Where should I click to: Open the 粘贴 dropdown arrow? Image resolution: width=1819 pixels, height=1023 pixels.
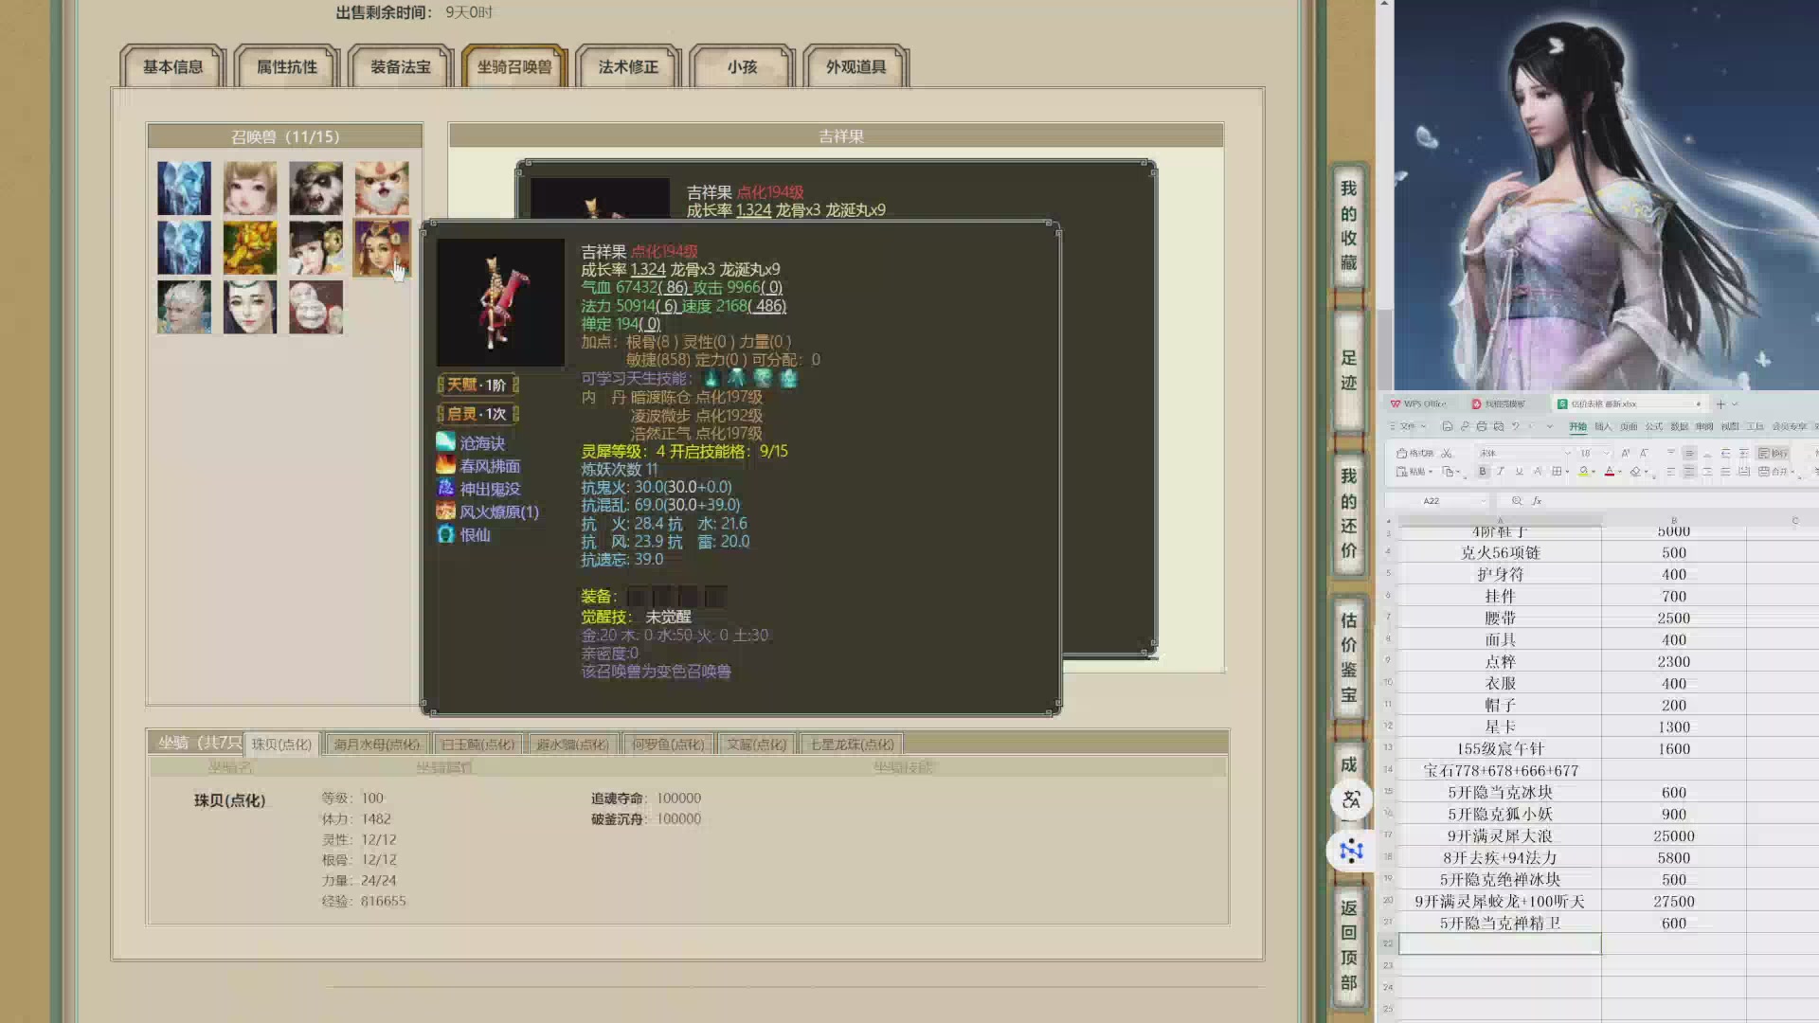coord(1431,471)
